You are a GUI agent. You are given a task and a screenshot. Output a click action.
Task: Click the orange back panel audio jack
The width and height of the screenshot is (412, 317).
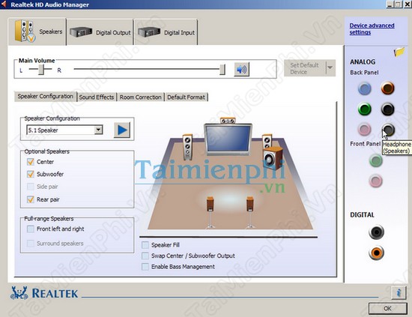pos(387,88)
